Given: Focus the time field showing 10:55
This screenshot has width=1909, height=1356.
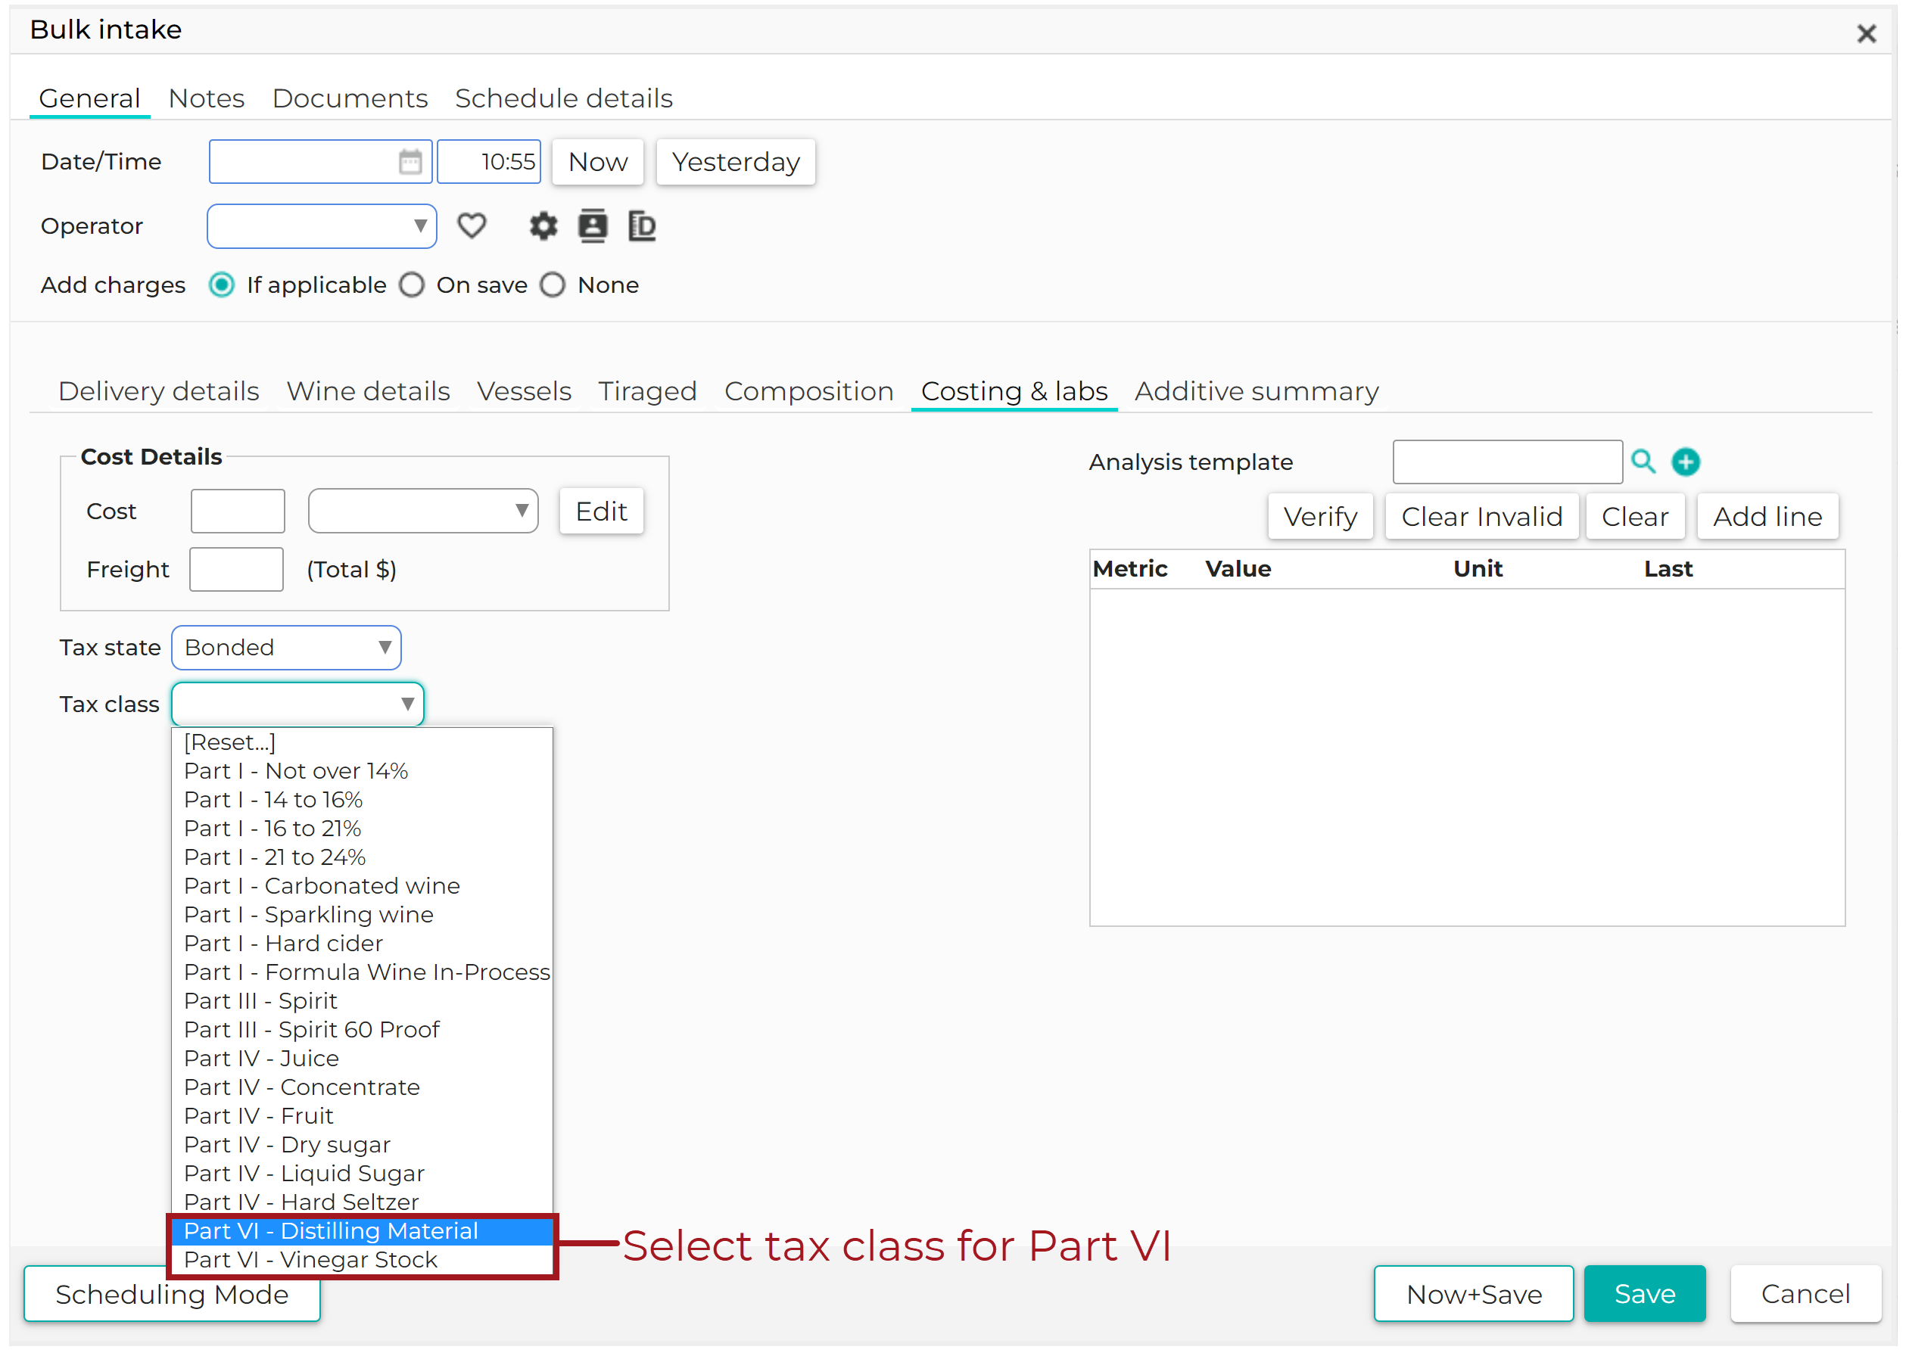Looking at the screenshot, I should [488, 162].
